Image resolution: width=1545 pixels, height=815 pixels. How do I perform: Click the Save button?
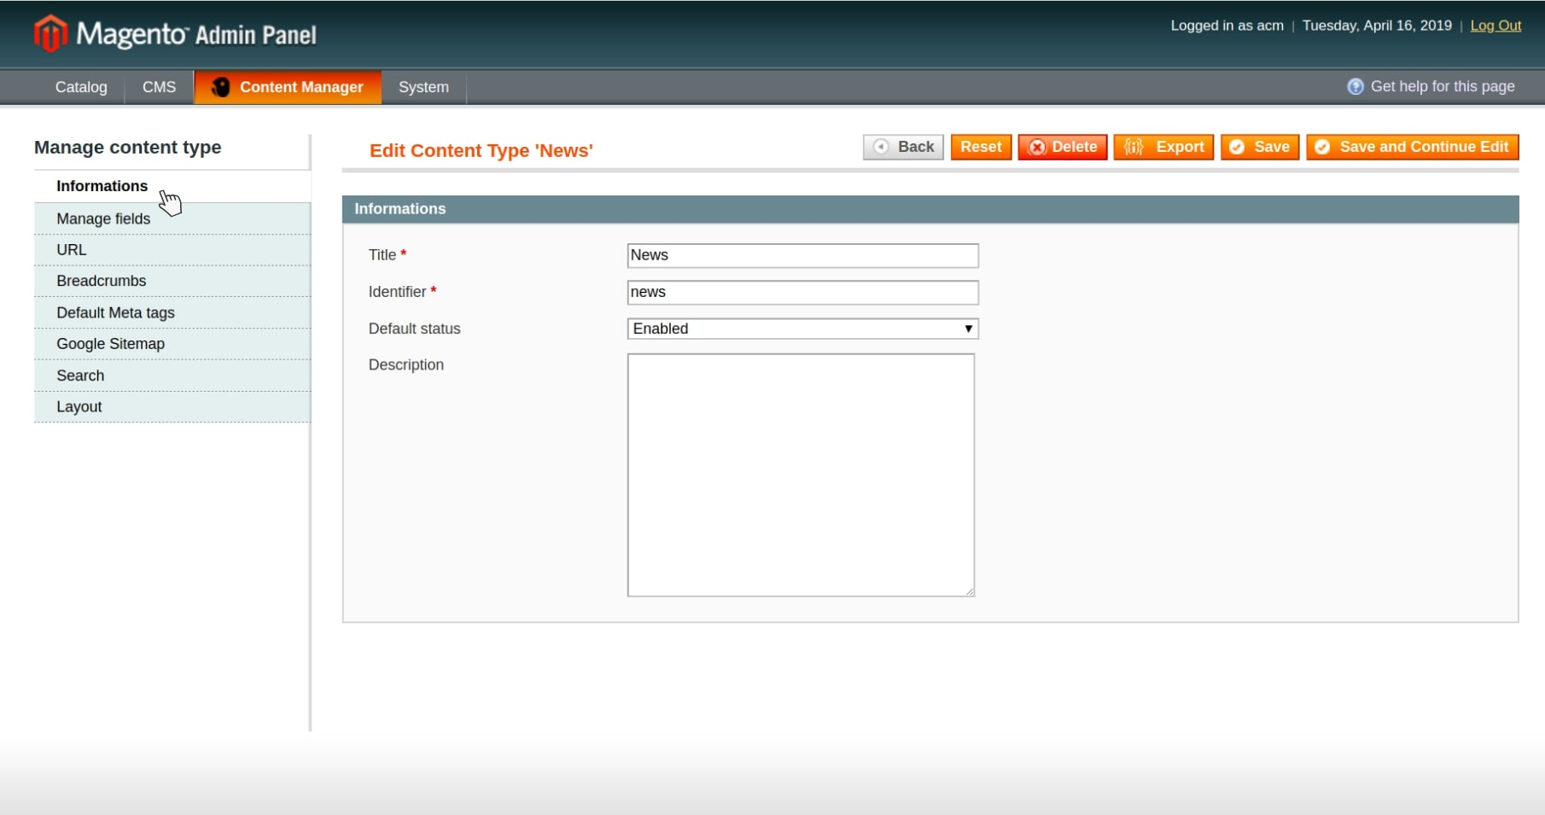1260,147
